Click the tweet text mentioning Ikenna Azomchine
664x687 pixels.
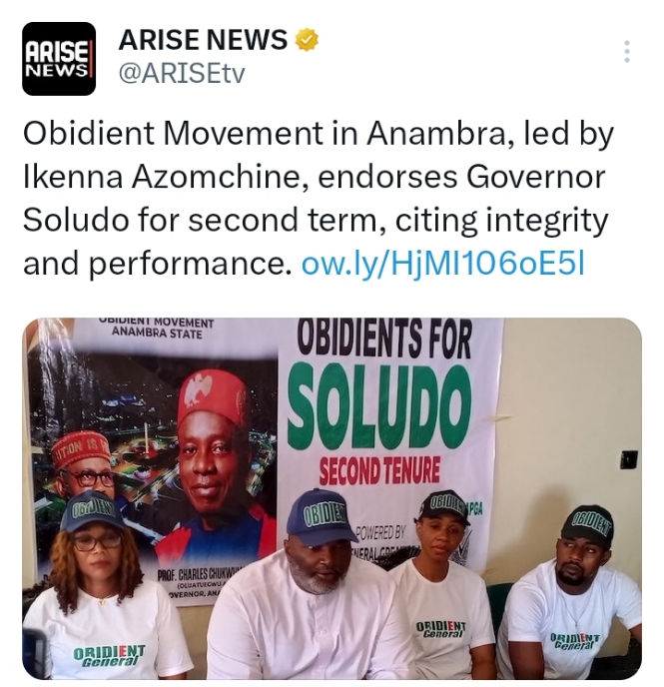[318, 199]
